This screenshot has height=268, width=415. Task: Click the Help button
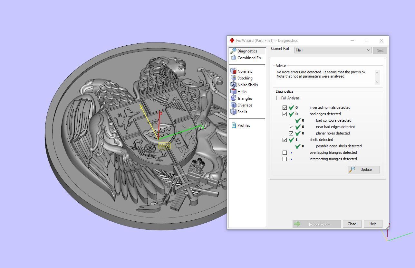click(373, 224)
